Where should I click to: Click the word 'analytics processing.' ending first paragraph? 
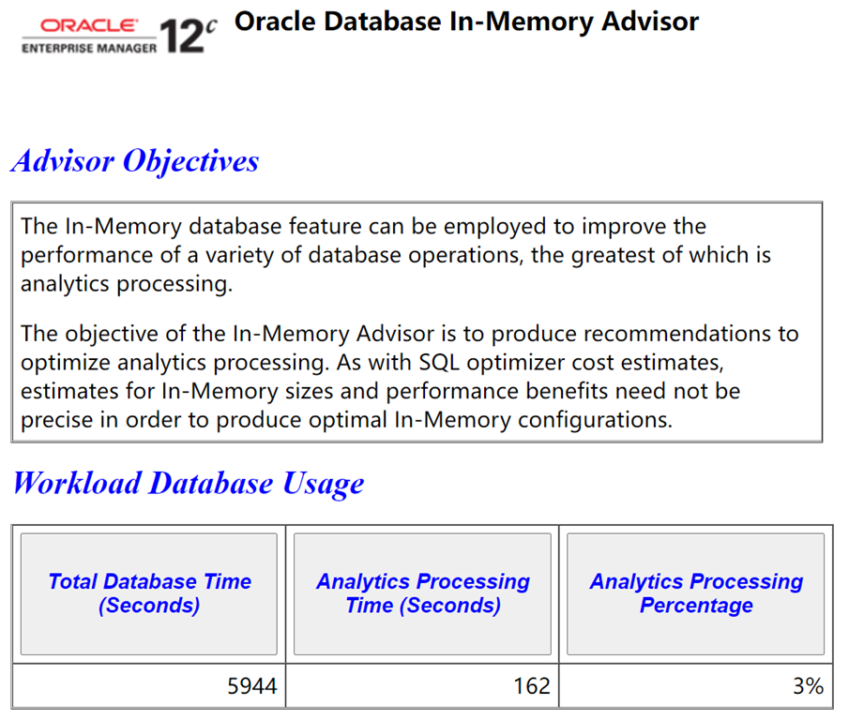pos(127,284)
